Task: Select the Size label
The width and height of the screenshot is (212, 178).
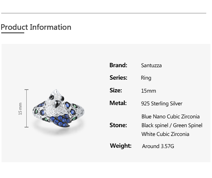Action: pos(116,91)
